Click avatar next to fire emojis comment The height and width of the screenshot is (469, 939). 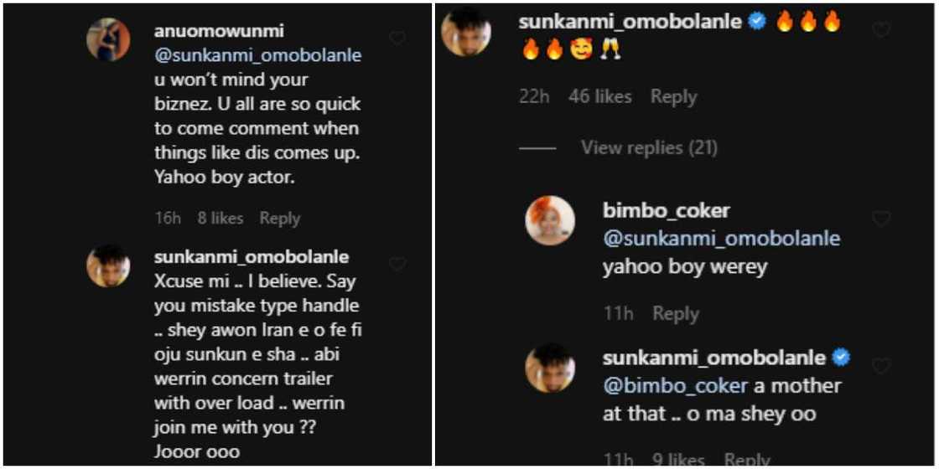coord(466,32)
